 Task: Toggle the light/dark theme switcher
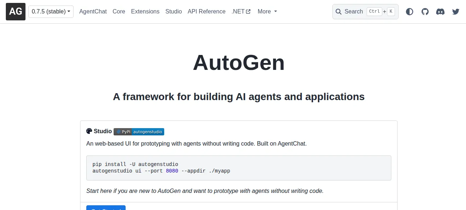pyautogui.click(x=410, y=12)
